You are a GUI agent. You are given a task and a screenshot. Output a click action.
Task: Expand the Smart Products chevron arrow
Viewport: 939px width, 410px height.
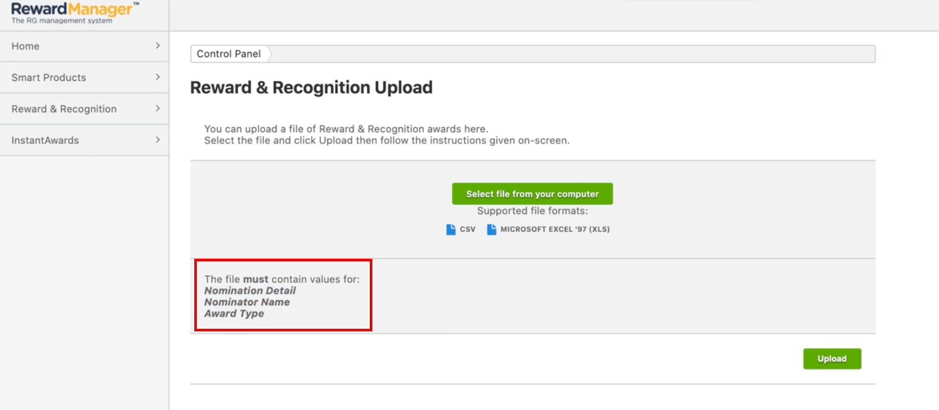point(157,77)
